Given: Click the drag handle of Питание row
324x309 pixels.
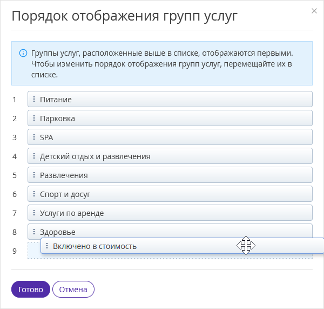Looking at the screenshot, I should point(34,99).
